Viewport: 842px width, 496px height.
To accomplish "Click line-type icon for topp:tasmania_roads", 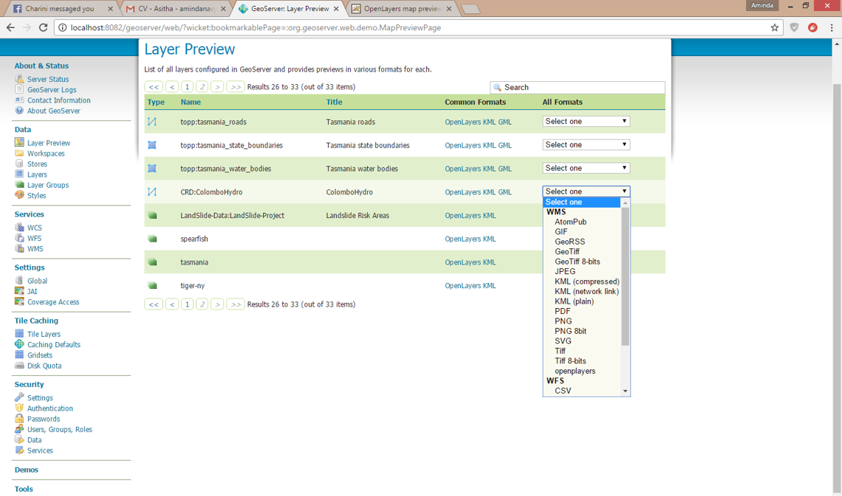I will coord(152,122).
